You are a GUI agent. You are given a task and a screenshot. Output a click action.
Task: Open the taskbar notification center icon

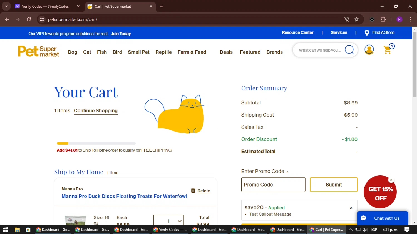point(407,230)
